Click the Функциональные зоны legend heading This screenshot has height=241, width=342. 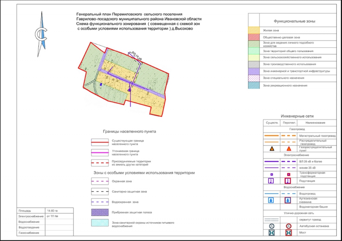pos(295,21)
